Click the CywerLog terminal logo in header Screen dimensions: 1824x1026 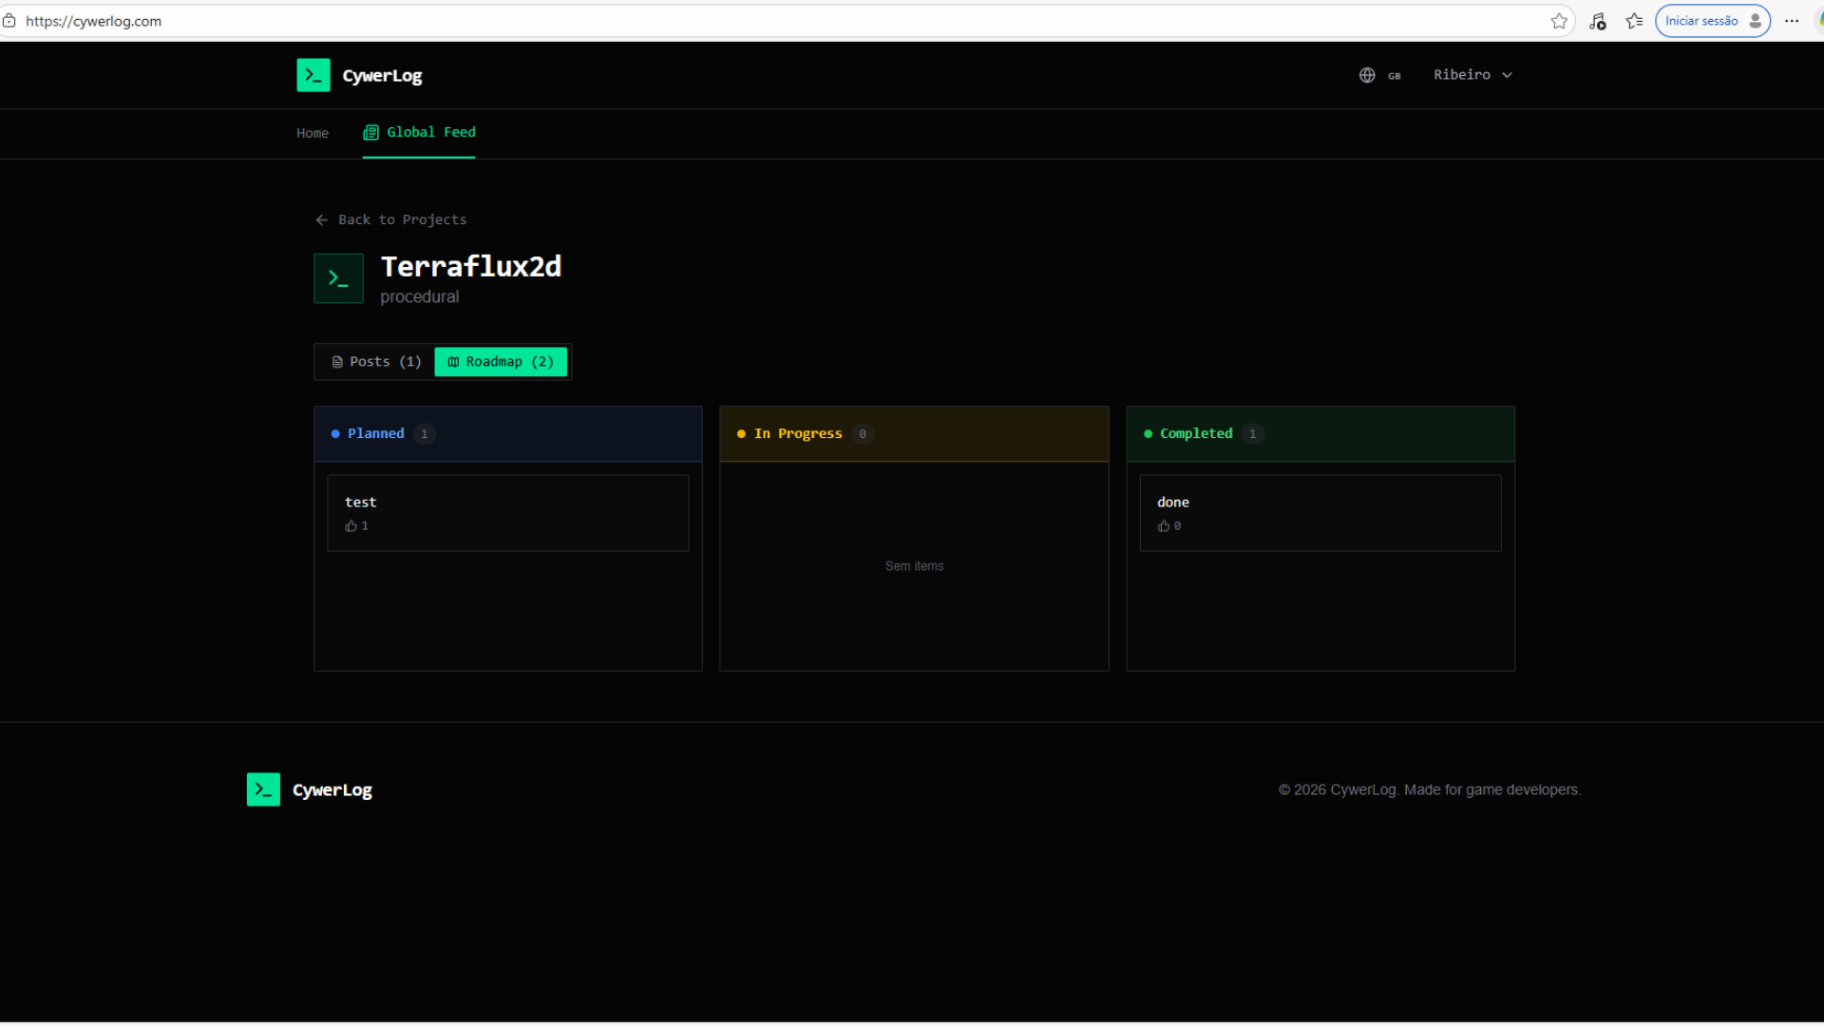coord(313,75)
